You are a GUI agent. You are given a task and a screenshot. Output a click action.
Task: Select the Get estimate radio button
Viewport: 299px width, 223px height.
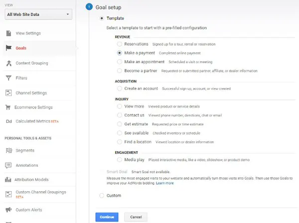[120, 124]
